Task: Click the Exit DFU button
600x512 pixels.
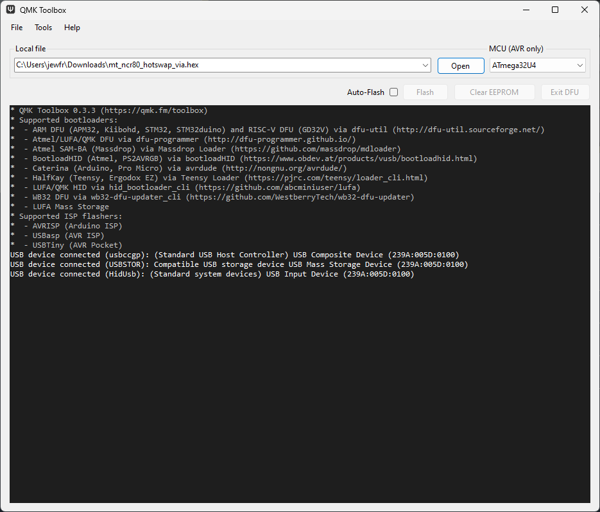Action: 565,92
